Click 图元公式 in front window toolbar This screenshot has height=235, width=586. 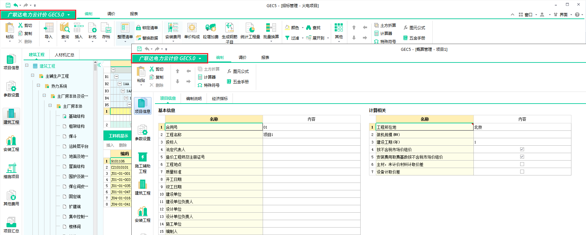pos(238,71)
